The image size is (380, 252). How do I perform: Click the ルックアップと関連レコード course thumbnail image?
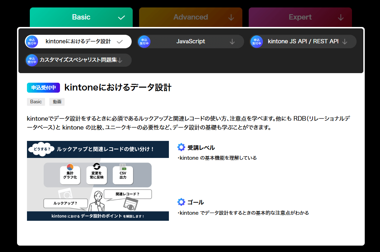pyautogui.click(x=98, y=181)
